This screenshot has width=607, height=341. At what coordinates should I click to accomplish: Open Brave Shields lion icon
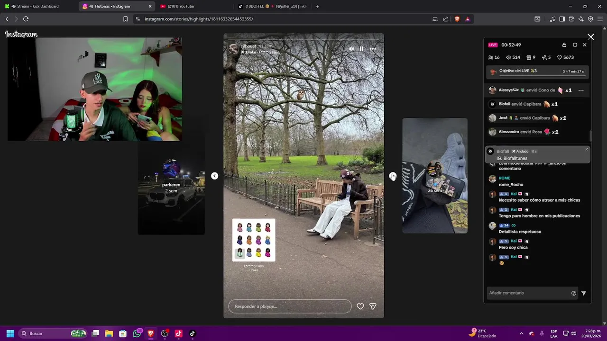click(457, 19)
